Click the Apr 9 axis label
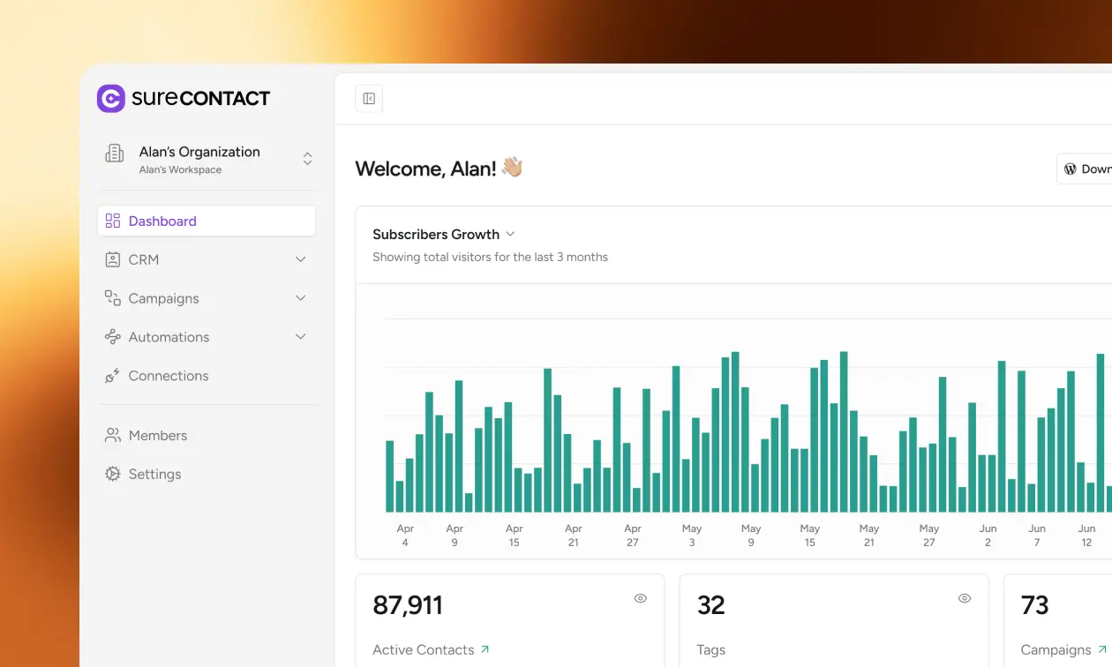This screenshot has width=1112, height=667. [455, 536]
